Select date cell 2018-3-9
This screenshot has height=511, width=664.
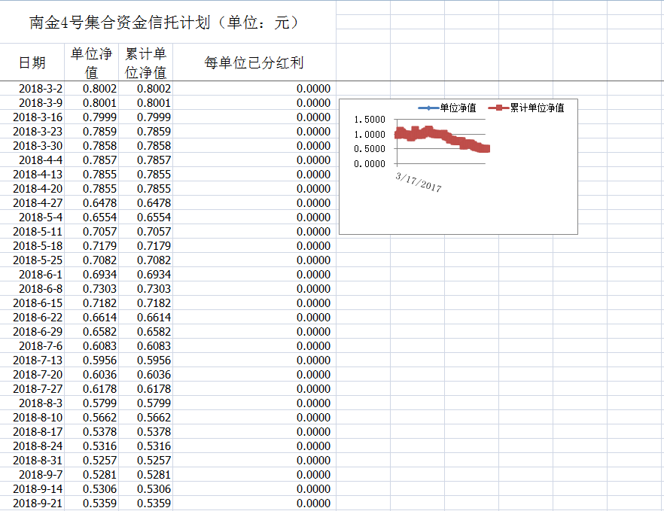(32, 103)
